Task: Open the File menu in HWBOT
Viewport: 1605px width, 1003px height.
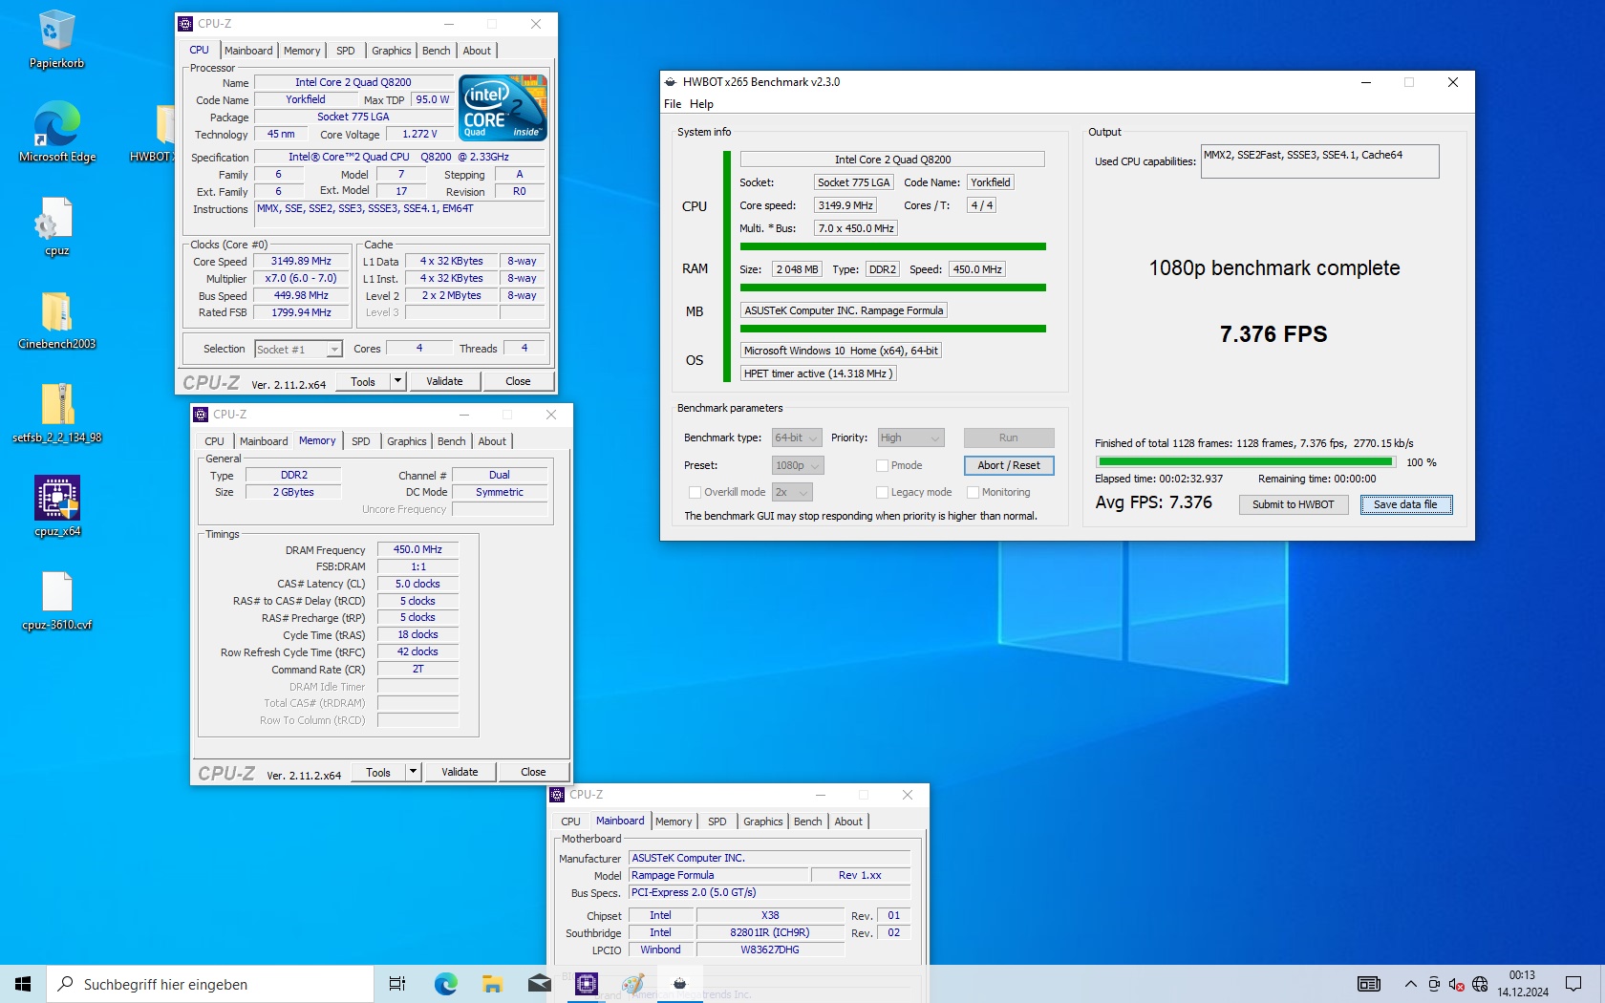Action: [673, 104]
